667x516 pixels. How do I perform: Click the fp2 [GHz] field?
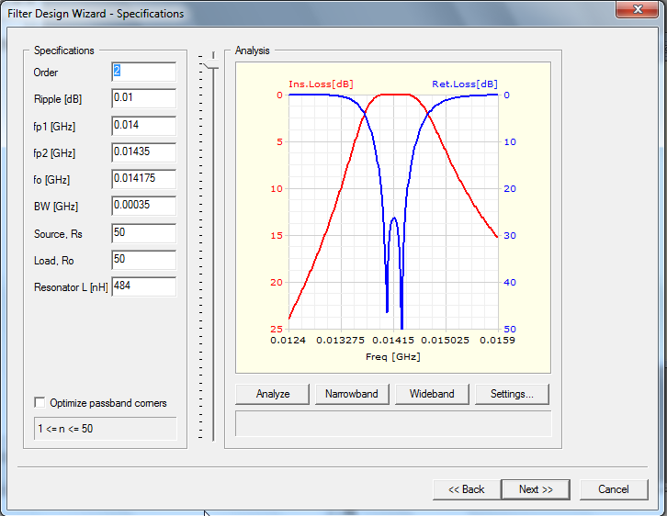(x=143, y=152)
